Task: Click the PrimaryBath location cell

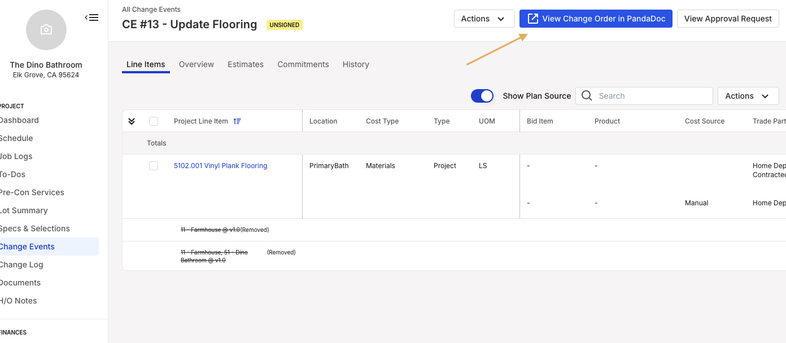Action: click(329, 166)
